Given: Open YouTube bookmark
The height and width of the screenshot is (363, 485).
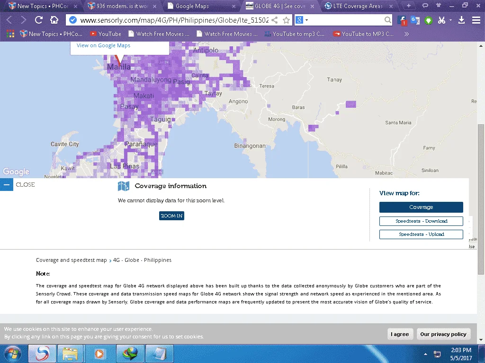Looking at the screenshot, I should click(x=106, y=34).
